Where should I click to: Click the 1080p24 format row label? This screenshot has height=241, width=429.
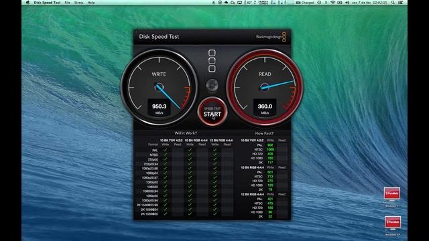pos(152,173)
